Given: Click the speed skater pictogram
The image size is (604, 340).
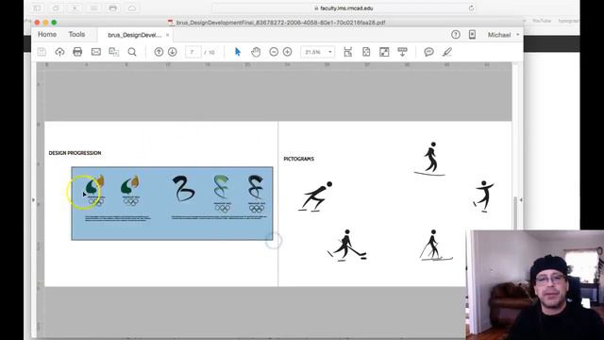Looking at the screenshot, I should [315, 196].
